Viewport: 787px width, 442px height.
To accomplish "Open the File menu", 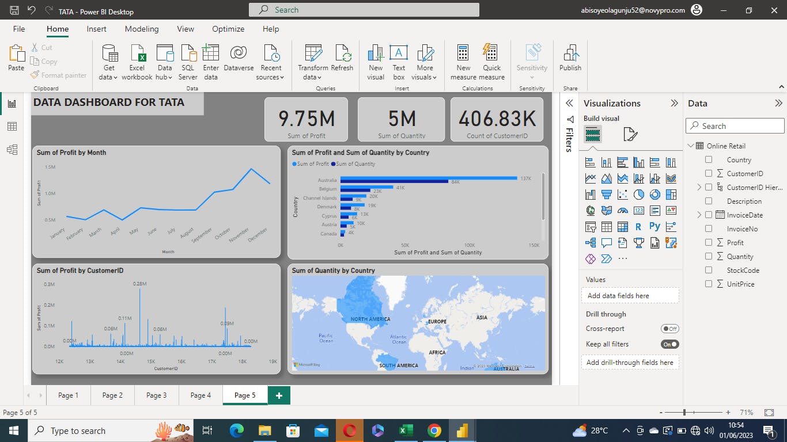I will pyautogui.click(x=19, y=29).
